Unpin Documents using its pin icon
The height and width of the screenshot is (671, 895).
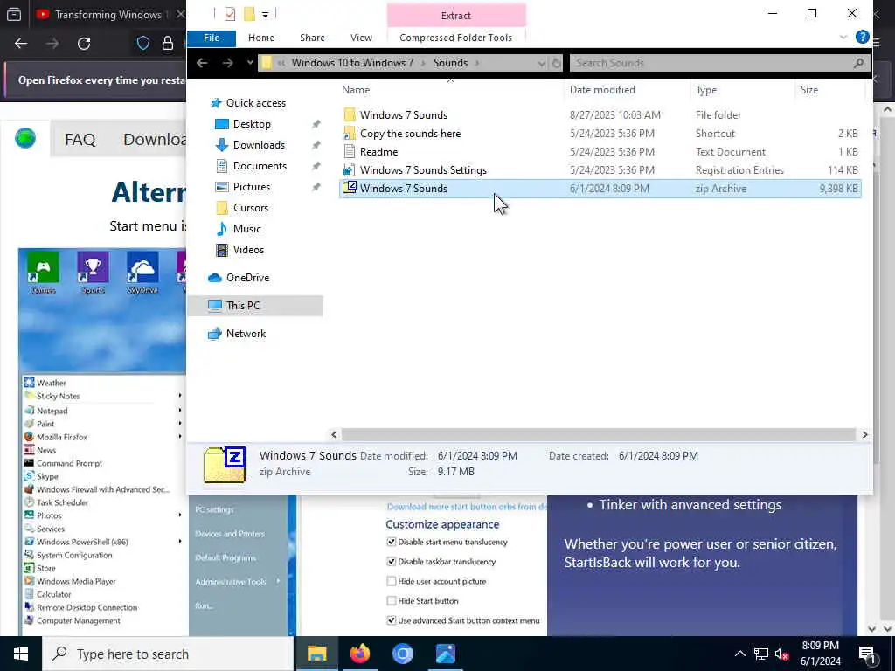[316, 167]
